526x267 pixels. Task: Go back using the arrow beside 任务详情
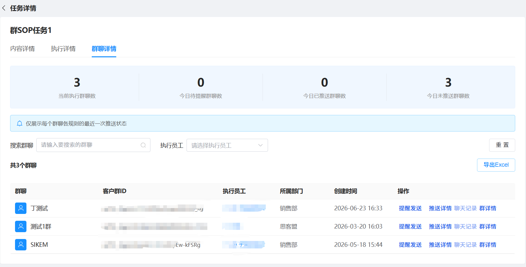point(4,8)
